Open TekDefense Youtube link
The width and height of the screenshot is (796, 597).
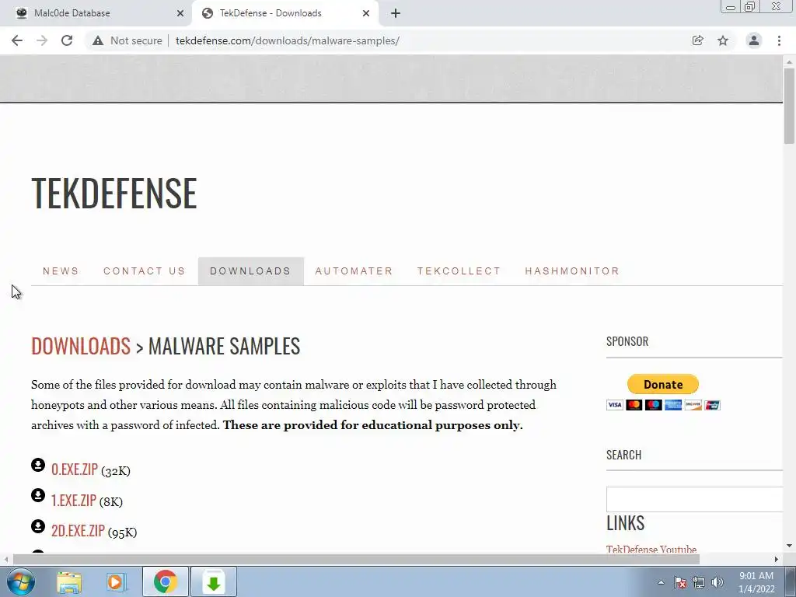coord(651,549)
